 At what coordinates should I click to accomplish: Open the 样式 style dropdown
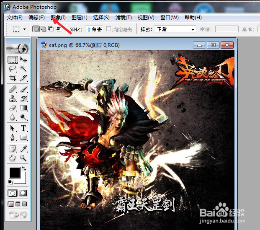point(175,29)
